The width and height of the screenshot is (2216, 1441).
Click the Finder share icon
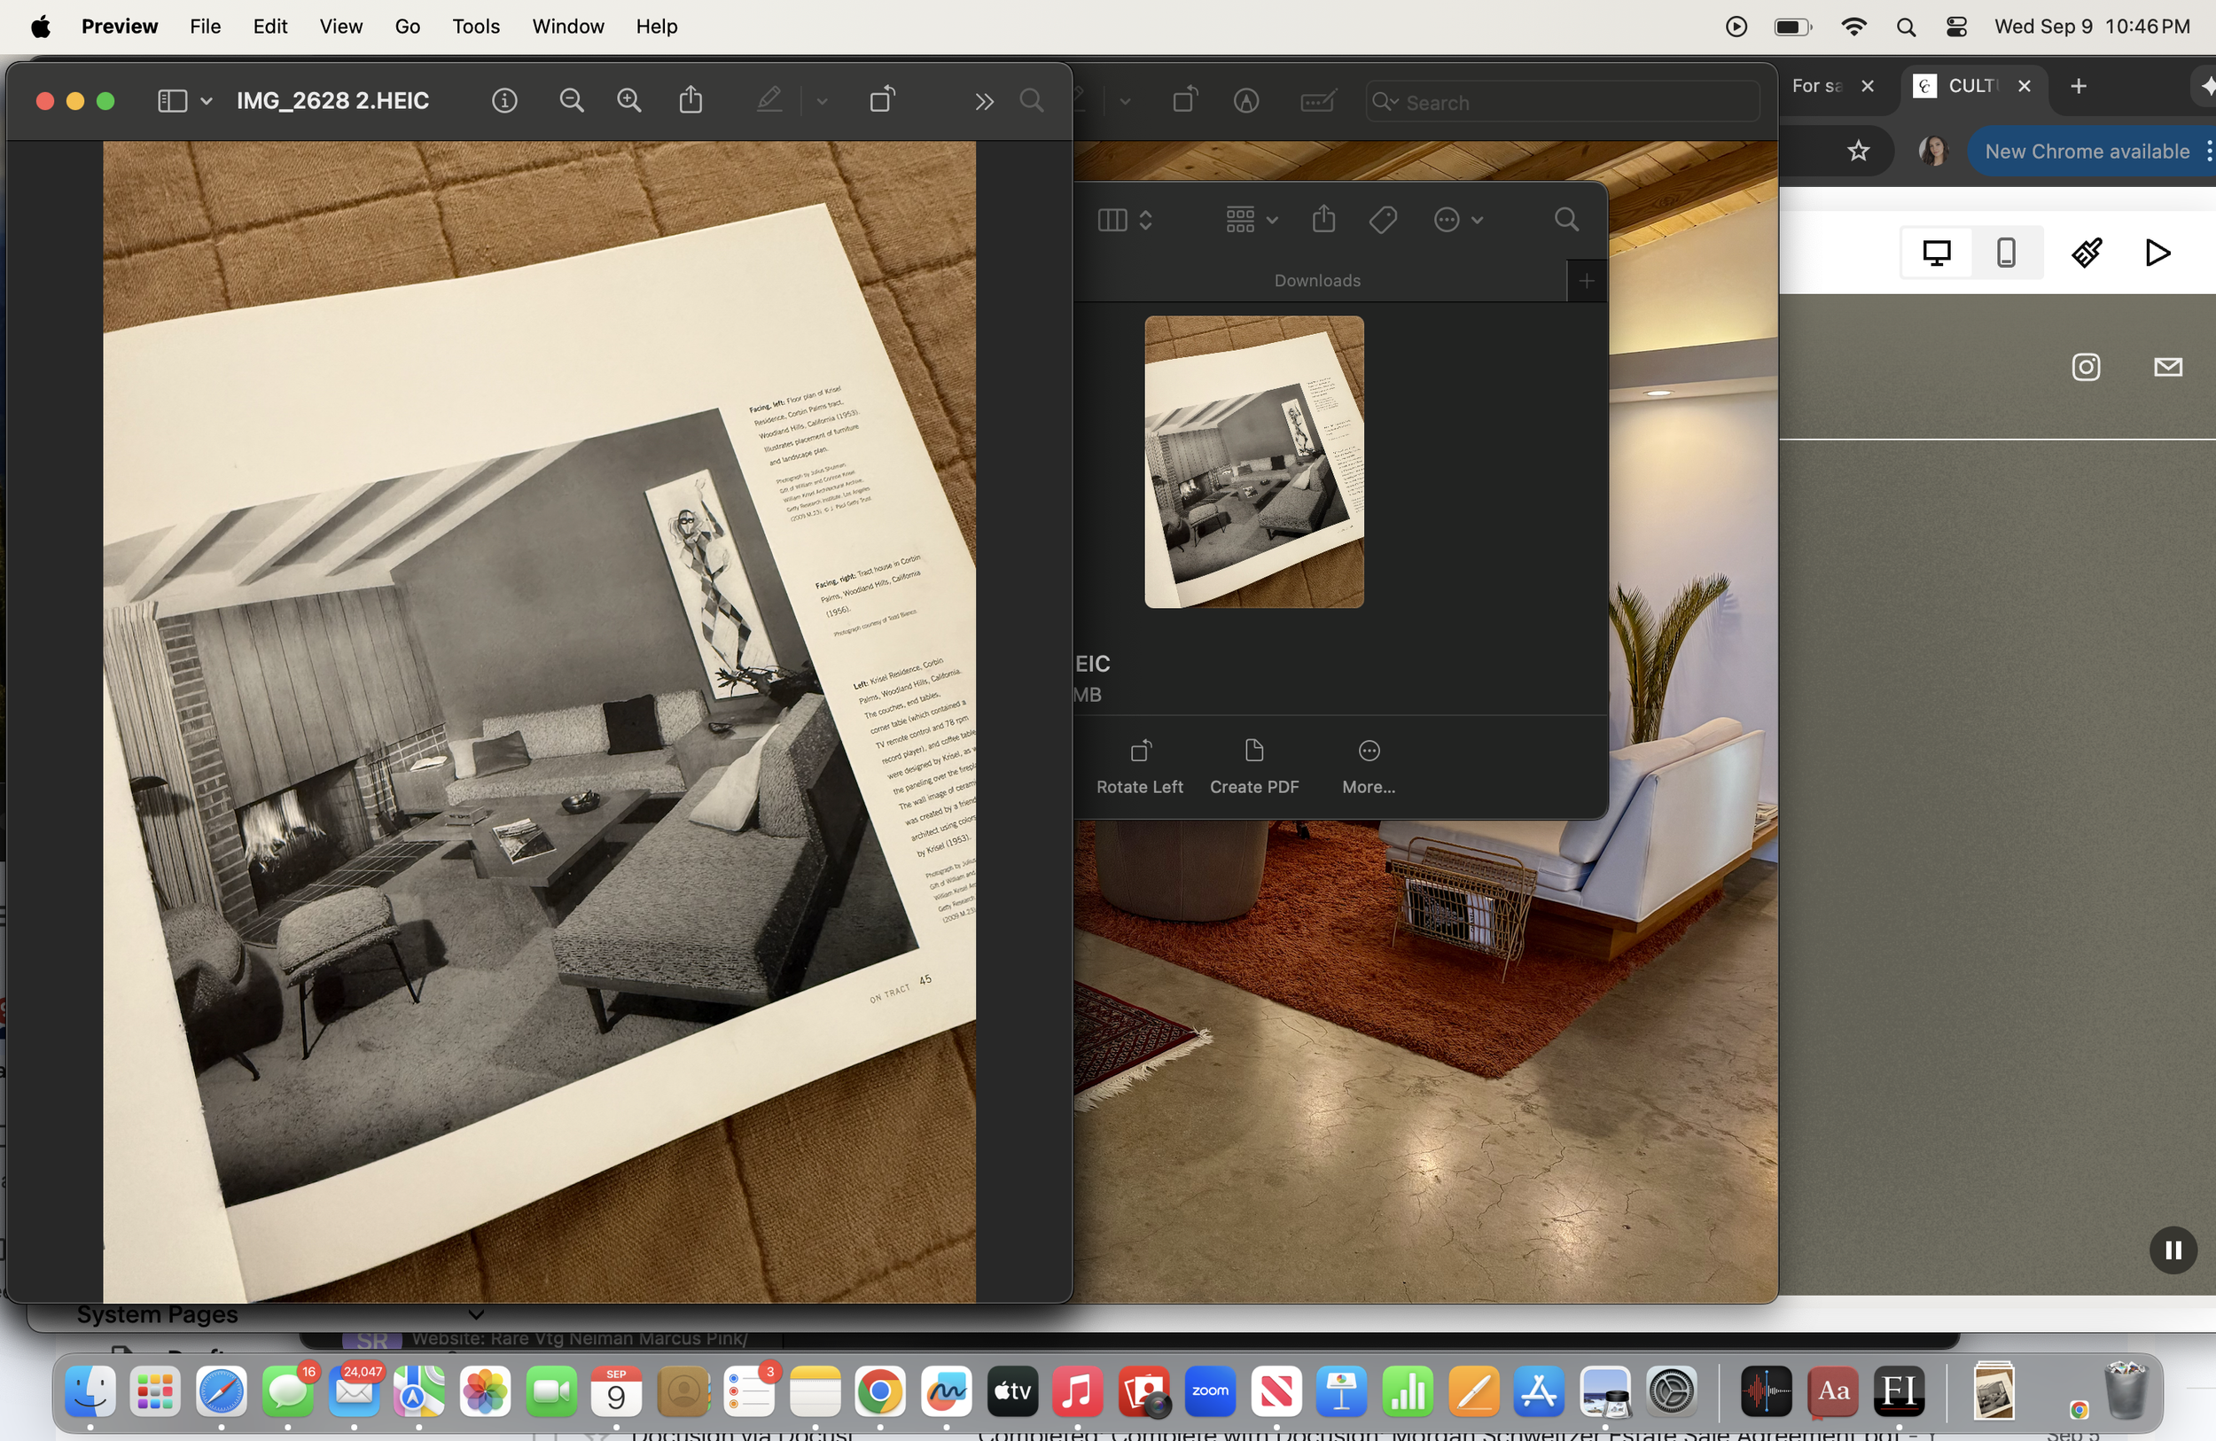[1324, 219]
